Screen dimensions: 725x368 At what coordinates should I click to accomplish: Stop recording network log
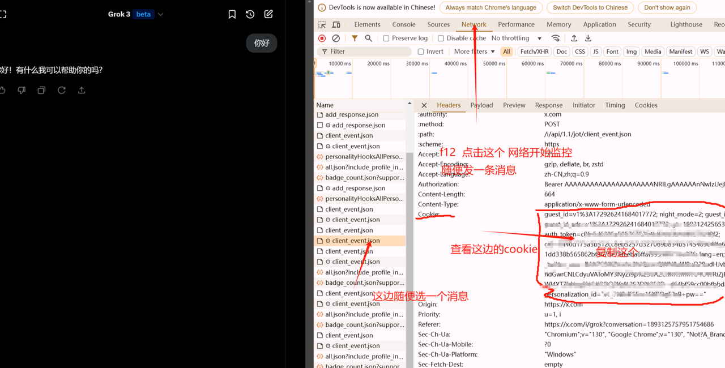322,38
